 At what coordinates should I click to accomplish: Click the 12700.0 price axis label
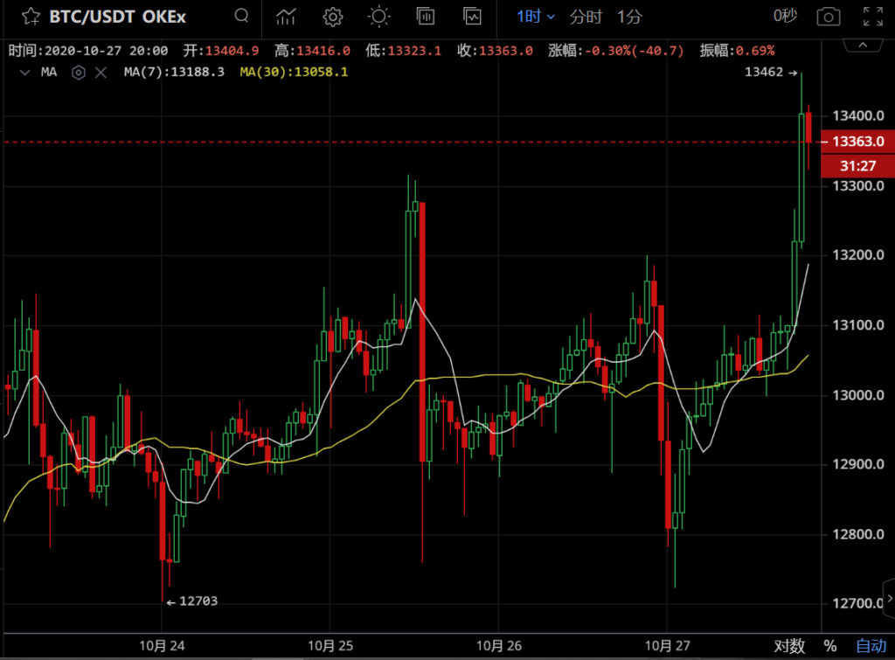[x=858, y=603]
